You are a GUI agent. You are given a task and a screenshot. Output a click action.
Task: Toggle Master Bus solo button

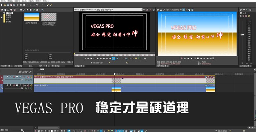pyautogui.click(x=249, y=16)
